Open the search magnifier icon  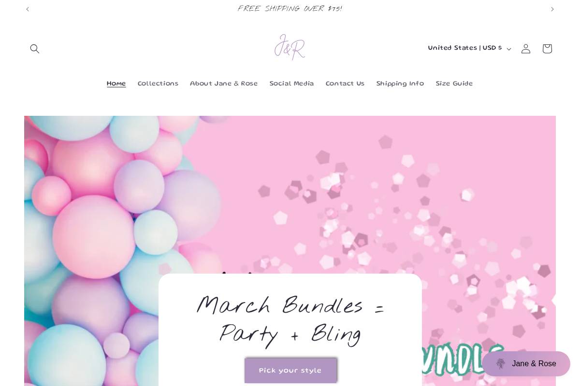coord(35,49)
